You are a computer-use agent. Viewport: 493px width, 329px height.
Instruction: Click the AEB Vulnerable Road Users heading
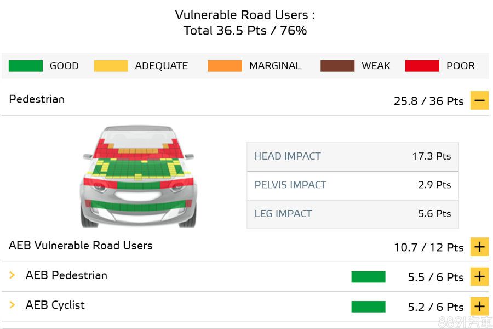81,246
